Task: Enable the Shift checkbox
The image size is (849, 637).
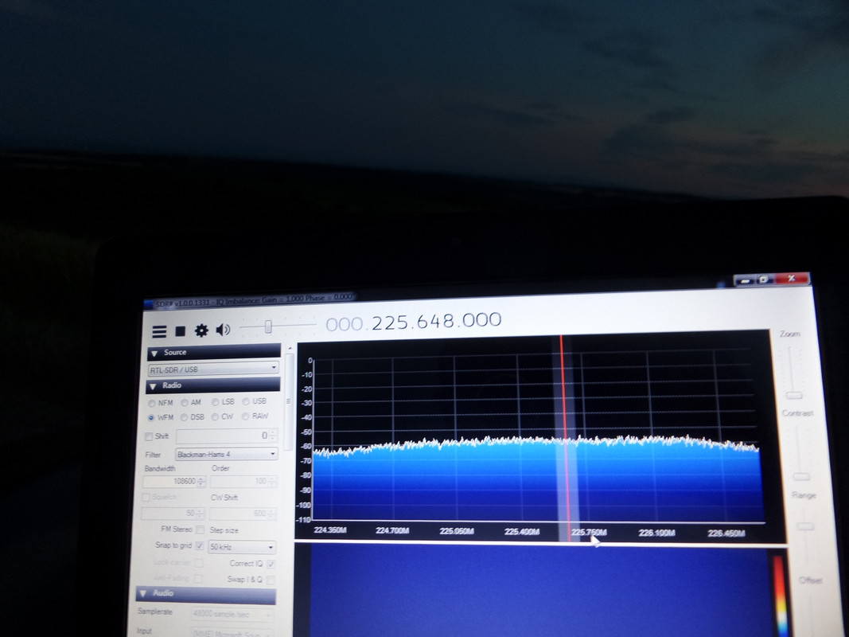Action: [x=149, y=436]
